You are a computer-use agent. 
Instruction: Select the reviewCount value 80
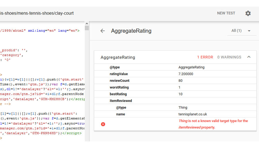tap(180, 81)
